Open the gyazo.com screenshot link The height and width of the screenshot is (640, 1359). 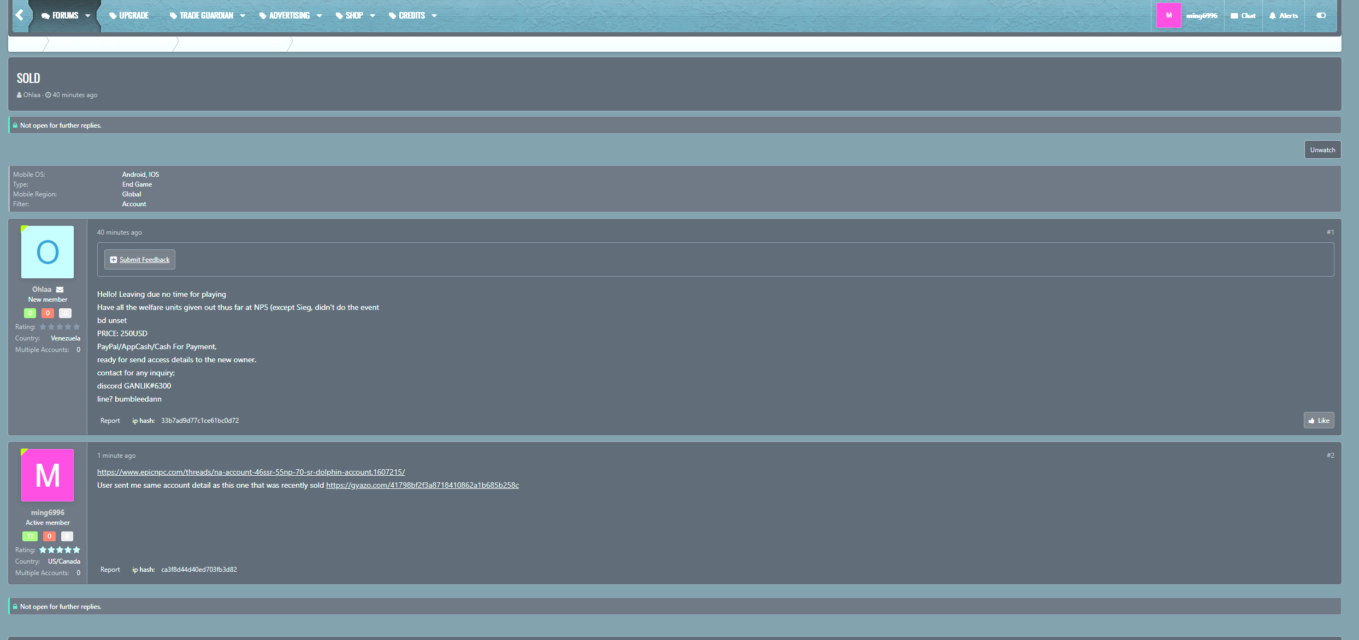tap(422, 485)
